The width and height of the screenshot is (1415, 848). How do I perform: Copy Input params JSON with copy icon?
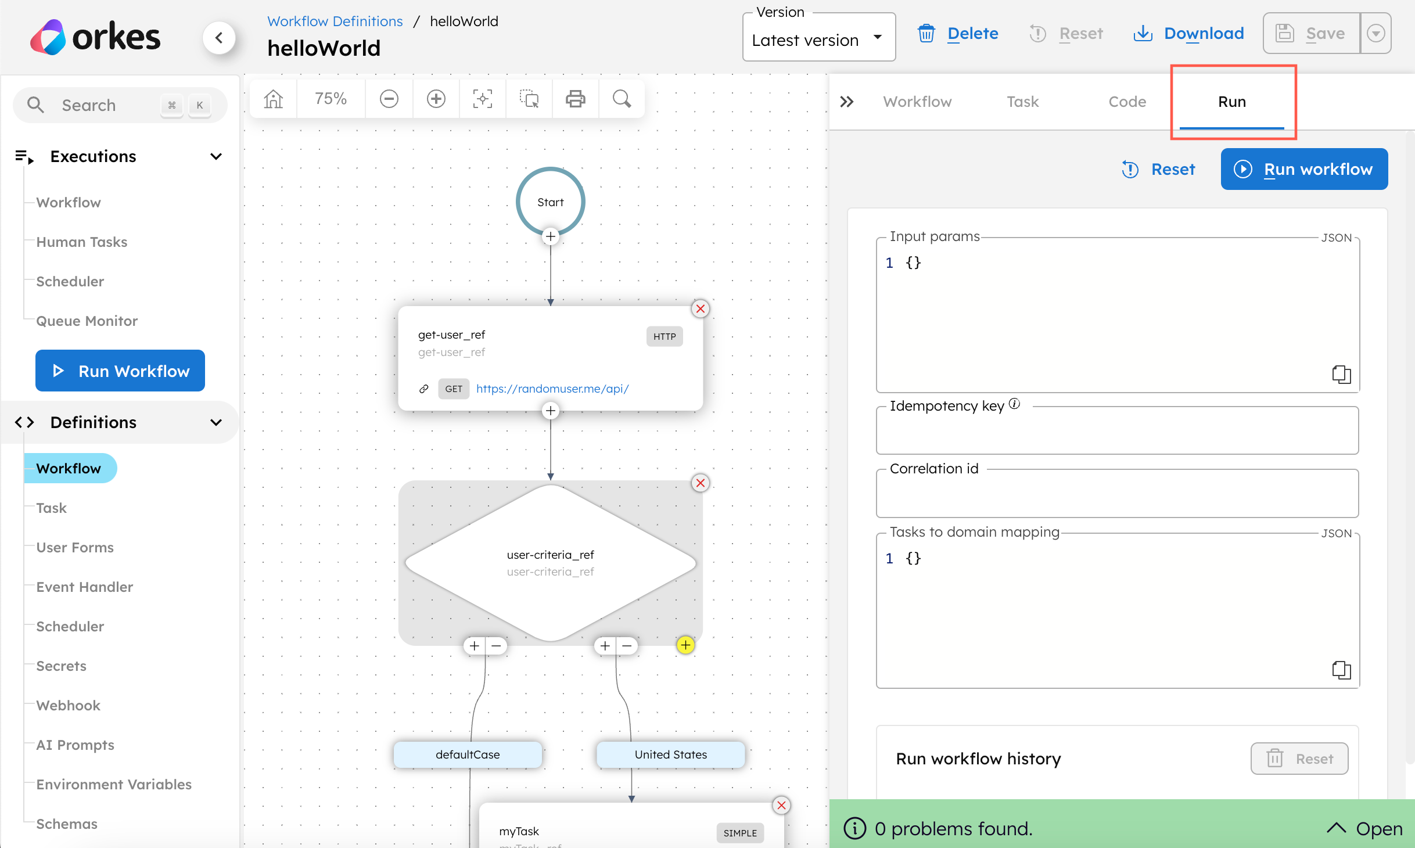click(x=1341, y=374)
